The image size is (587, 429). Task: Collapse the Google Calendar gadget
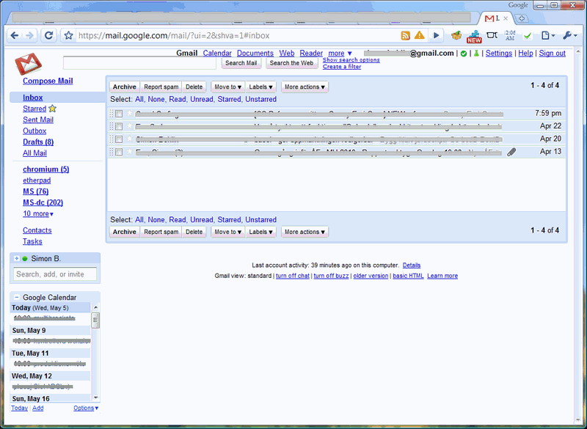click(x=16, y=297)
